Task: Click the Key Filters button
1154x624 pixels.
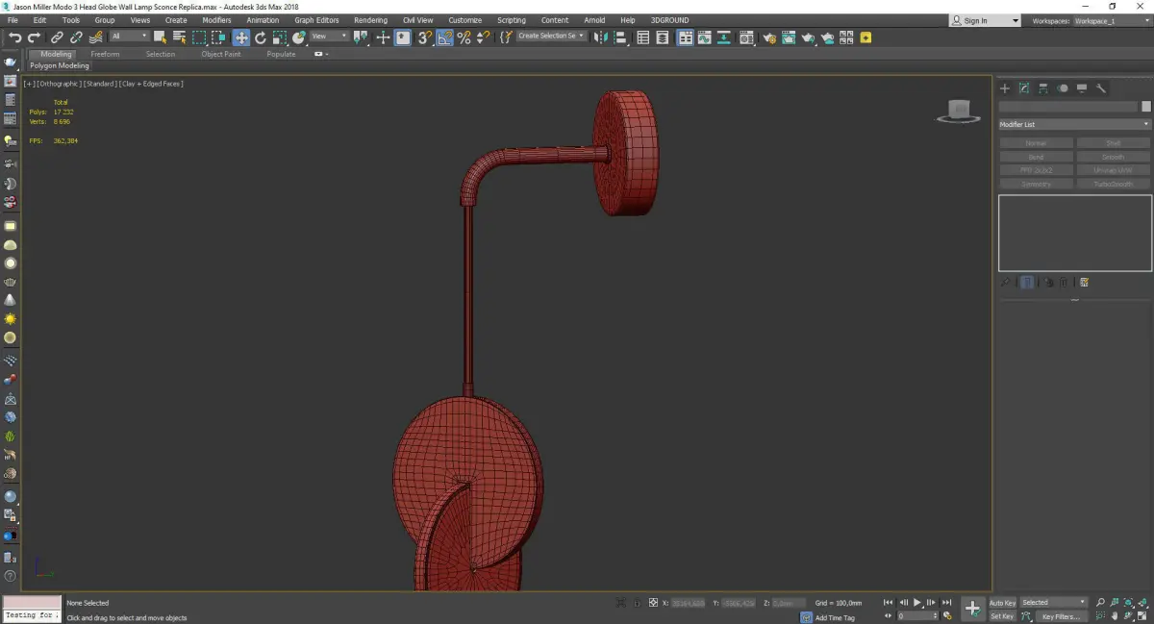Action: [1061, 616]
